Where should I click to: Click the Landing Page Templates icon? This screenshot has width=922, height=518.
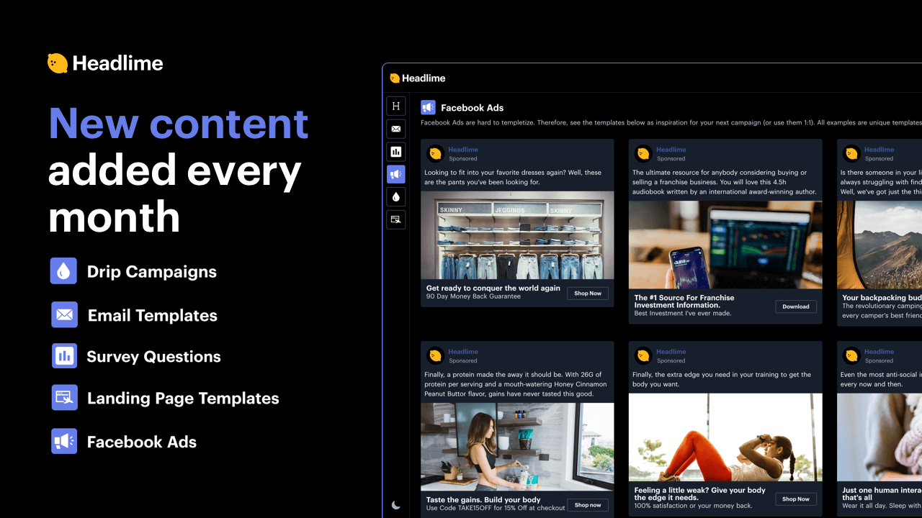point(64,398)
